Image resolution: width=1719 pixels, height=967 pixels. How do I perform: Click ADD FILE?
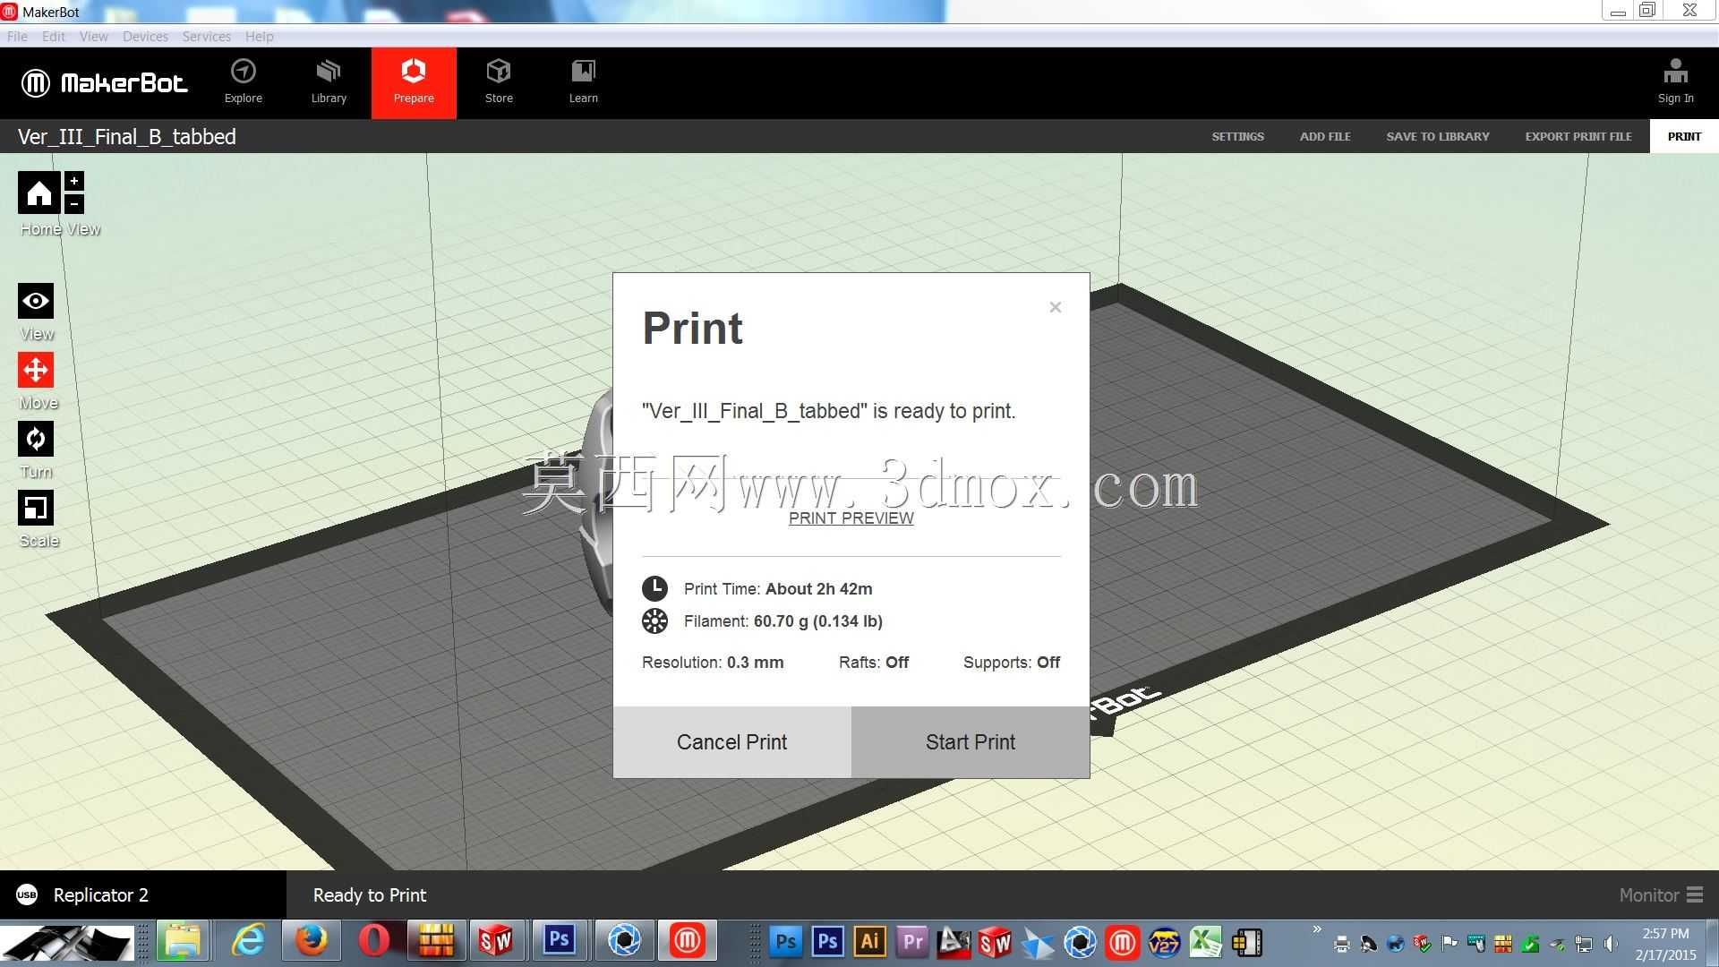[x=1325, y=137]
